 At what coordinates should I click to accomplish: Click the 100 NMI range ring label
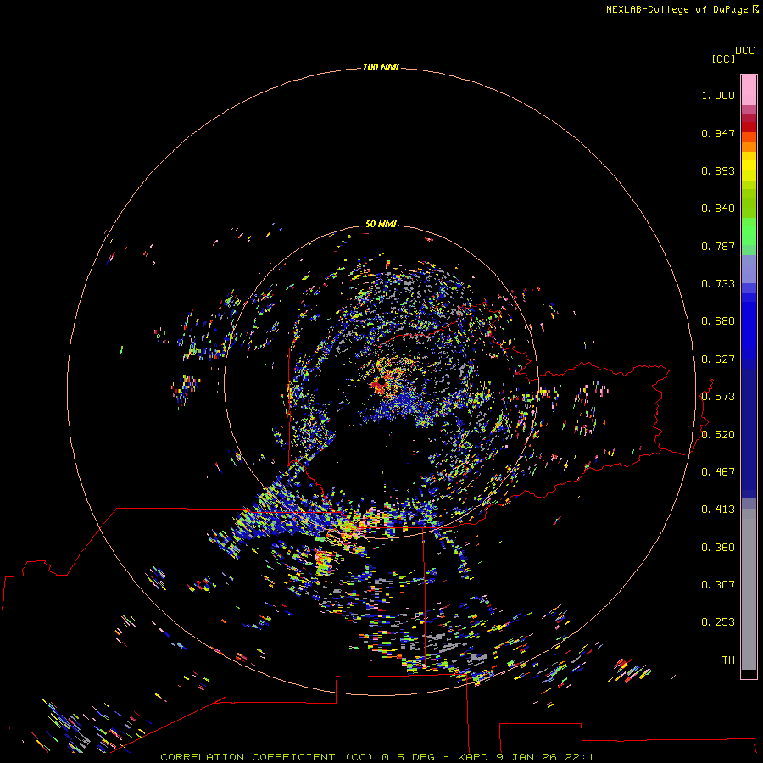(x=381, y=67)
